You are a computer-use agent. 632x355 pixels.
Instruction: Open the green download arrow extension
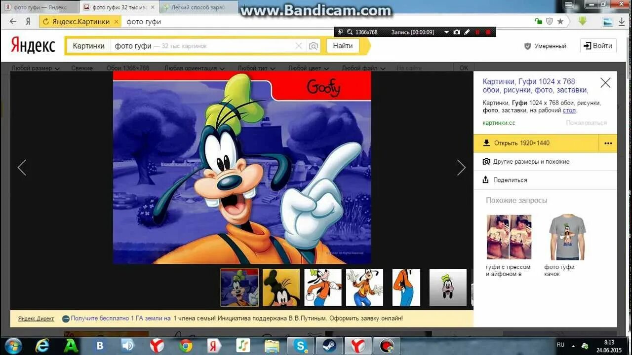click(583, 21)
